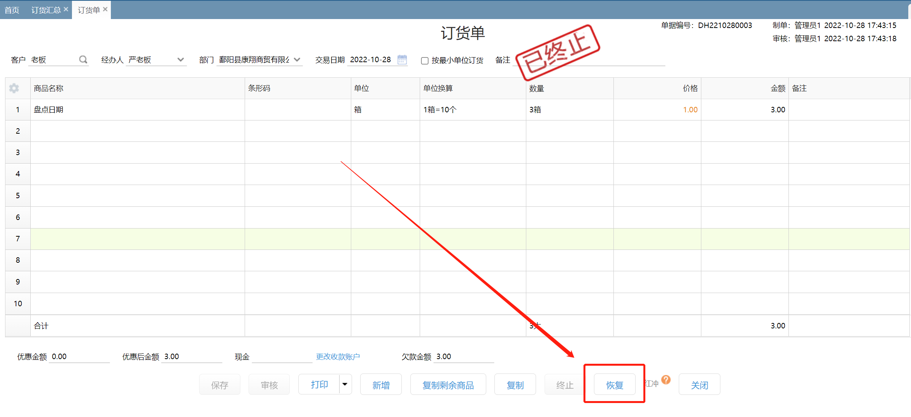Click the 打印 button
The width and height of the screenshot is (911, 417).
coord(319,384)
